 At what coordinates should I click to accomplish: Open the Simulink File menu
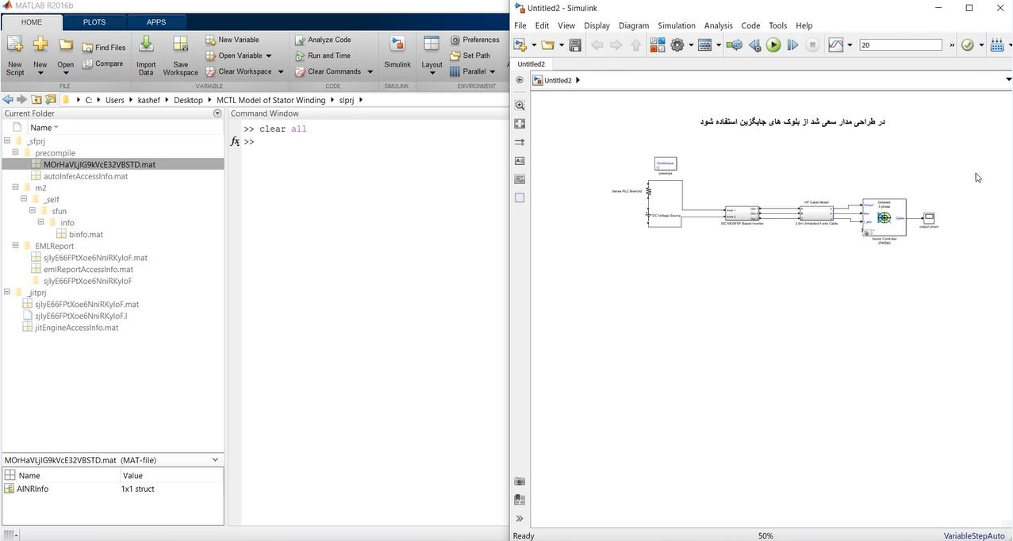tap(520, 25)
